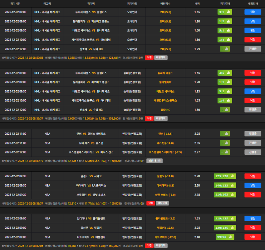Click the 125:120 Orlando vs Chicago score chart

pos(225,176)
